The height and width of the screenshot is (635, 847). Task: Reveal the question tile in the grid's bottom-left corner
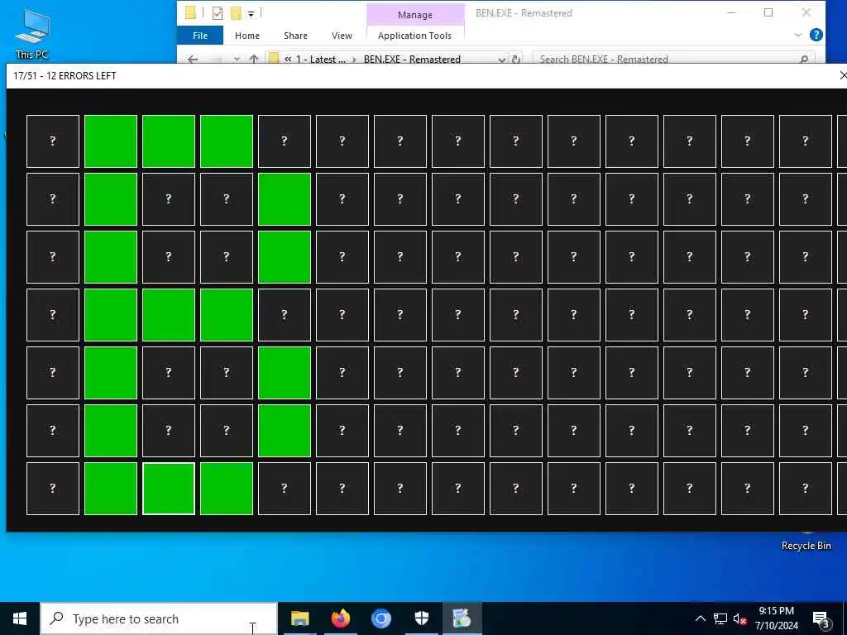(53, 489)
